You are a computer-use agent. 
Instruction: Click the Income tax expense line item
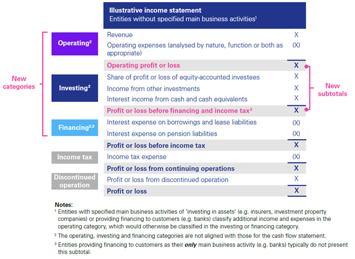pos(137,157)
